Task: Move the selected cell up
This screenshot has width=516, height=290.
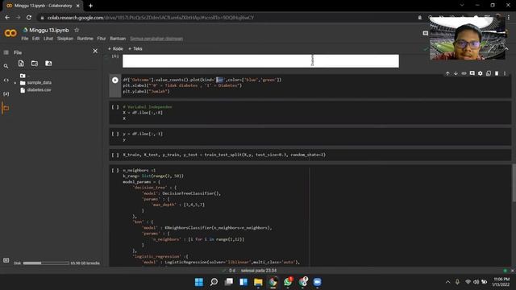Action: (x=447, y=73)
